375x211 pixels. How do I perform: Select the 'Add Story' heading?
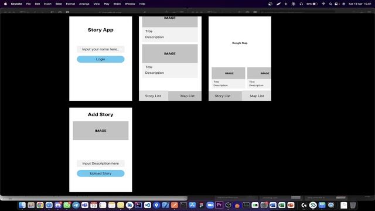pyautogui.click(x=100, y=115)
